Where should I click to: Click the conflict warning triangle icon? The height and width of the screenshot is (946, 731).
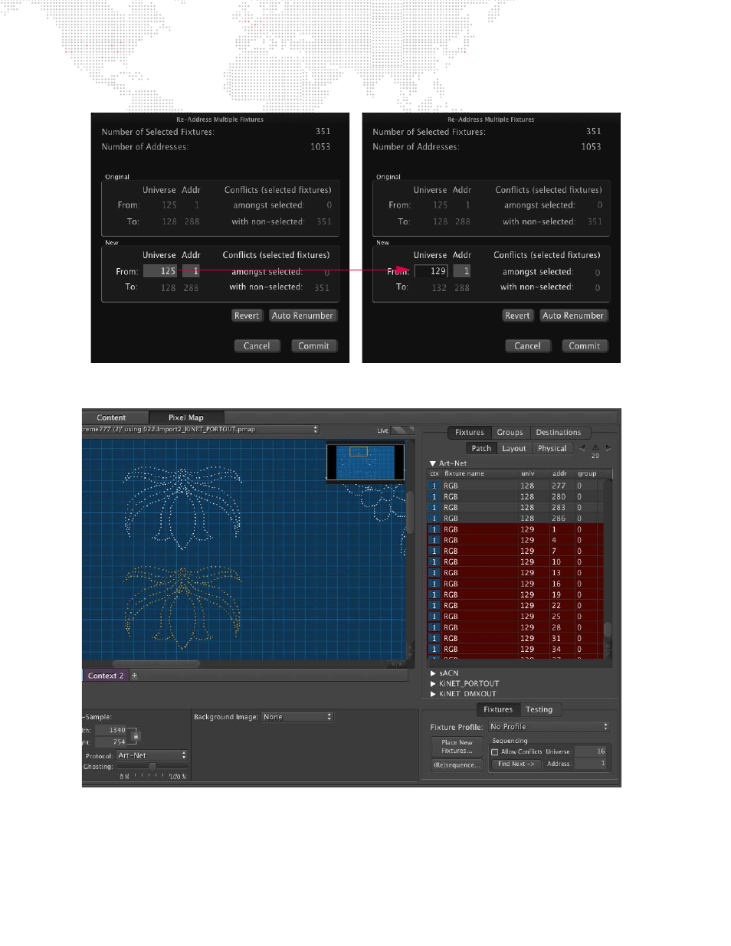[595, 447]
